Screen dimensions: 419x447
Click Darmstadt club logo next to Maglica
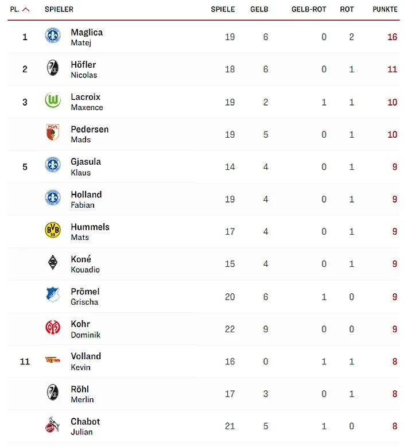[53, 36]
